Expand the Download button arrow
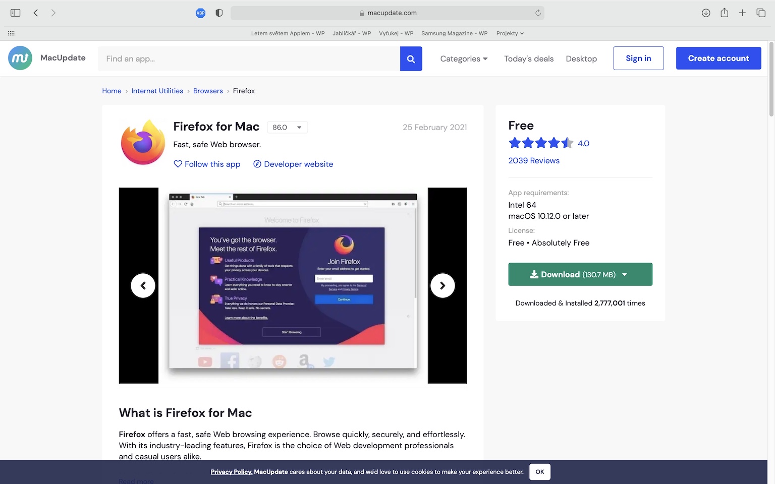775x484 pixels. 625,274
